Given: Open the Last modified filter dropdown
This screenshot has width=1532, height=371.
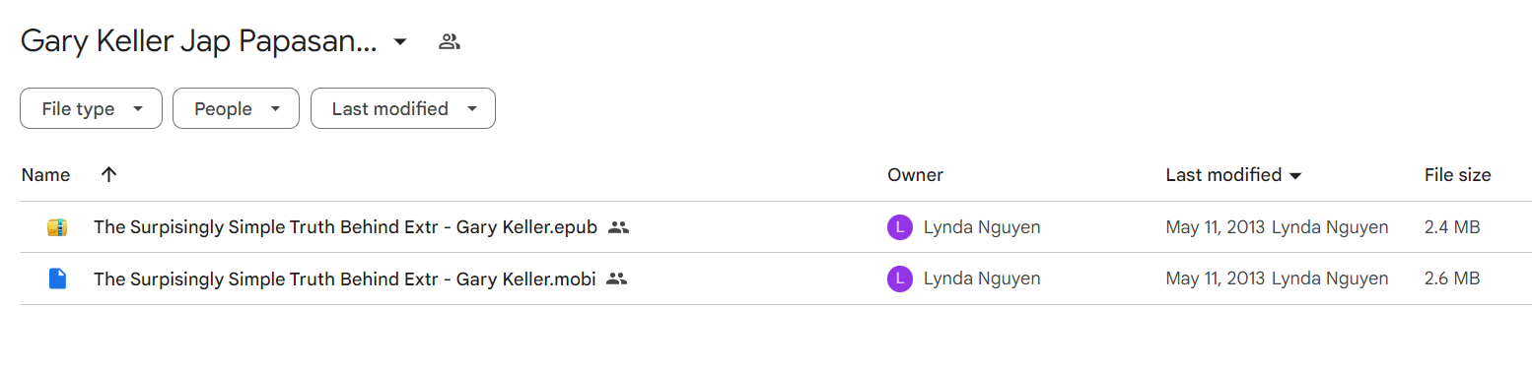Looking at the screenshot, I should pos(403,108).
